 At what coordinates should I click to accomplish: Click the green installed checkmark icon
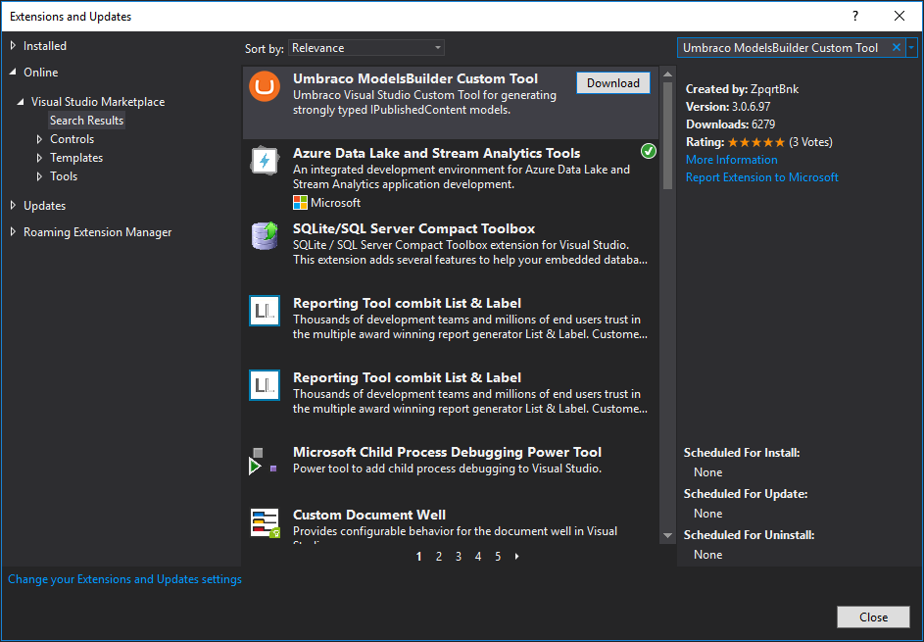pyautogui.click(x=649, y=152)
